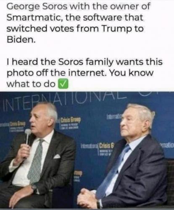Viewport: 174px width, 210px height.
Task: Click the white pocket square on the jacket
Action: [57, 156]
